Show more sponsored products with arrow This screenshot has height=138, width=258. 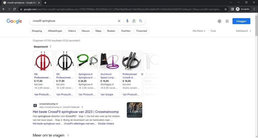coord(142,74)
